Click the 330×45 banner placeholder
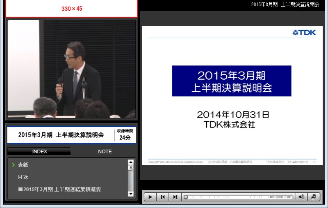The height and width of the screenshot is (208, 328). pyautogui.click(x=71, y=9)
